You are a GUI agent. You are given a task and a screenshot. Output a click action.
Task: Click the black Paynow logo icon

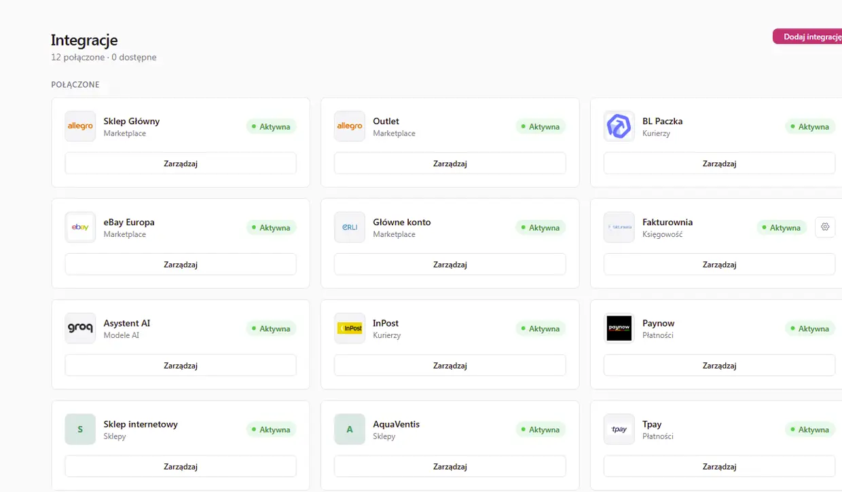tap(619, 328)
